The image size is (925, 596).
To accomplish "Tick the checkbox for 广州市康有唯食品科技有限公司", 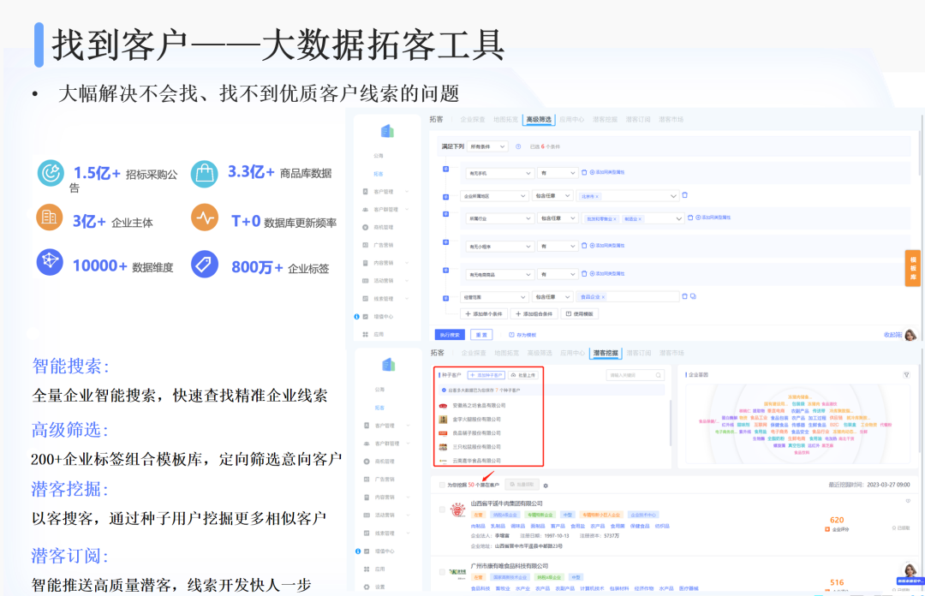I will point(442,572).
